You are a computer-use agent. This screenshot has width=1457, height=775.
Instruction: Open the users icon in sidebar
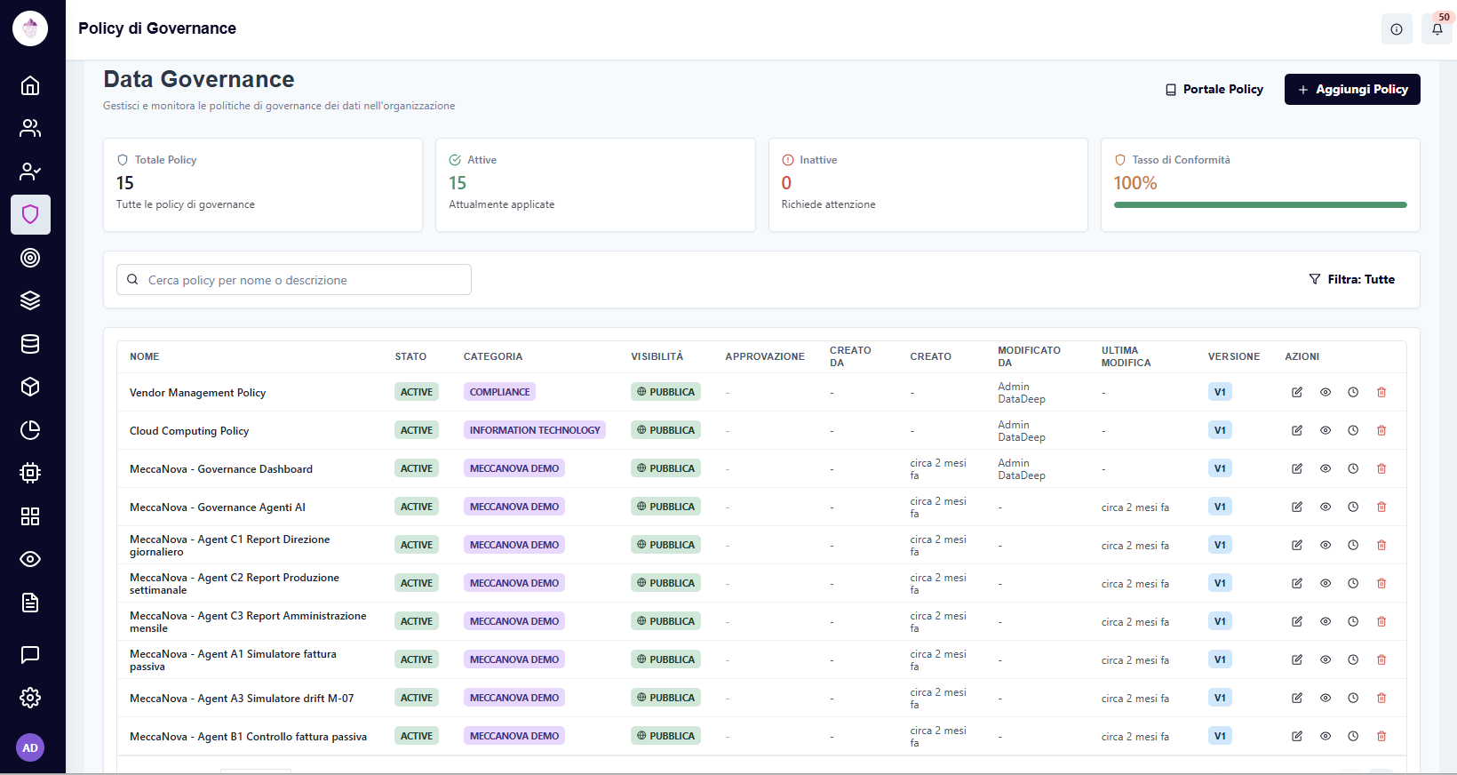click(30, 128)
